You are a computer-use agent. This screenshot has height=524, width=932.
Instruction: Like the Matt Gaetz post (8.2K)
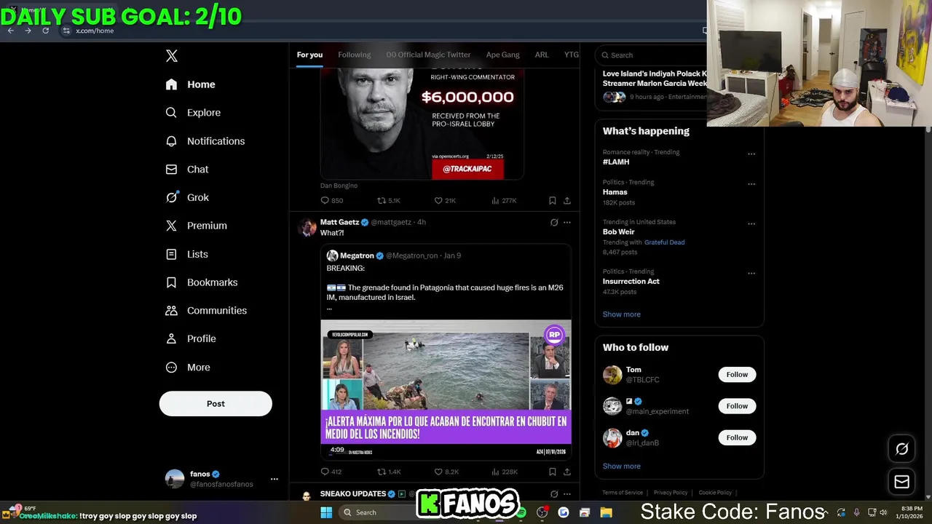point(446,472)
